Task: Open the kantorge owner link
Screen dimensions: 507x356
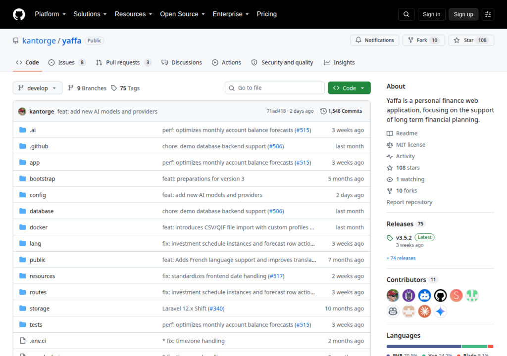Action: (x=39, y=41)
